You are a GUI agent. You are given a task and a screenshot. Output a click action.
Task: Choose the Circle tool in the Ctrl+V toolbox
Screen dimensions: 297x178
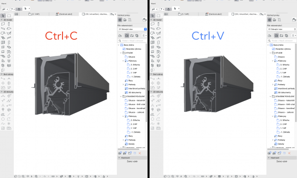(153, 119)
